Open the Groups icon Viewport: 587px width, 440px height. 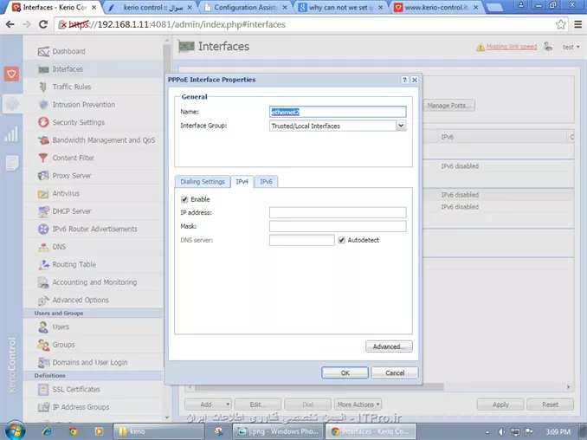pyautogui.click(x=43, y=345)
